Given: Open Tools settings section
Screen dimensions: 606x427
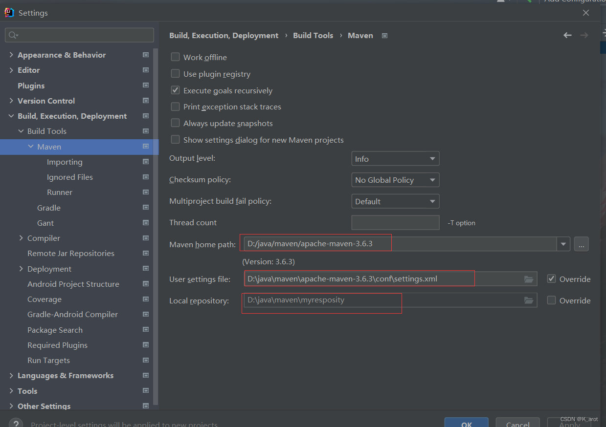Looking at the screenshot, I should [x=27, y=391].
